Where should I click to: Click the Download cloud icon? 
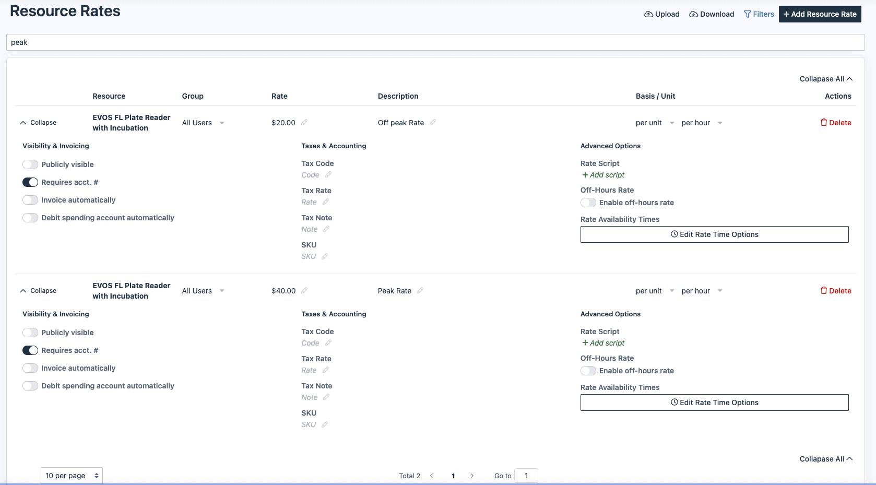[693, 14]
